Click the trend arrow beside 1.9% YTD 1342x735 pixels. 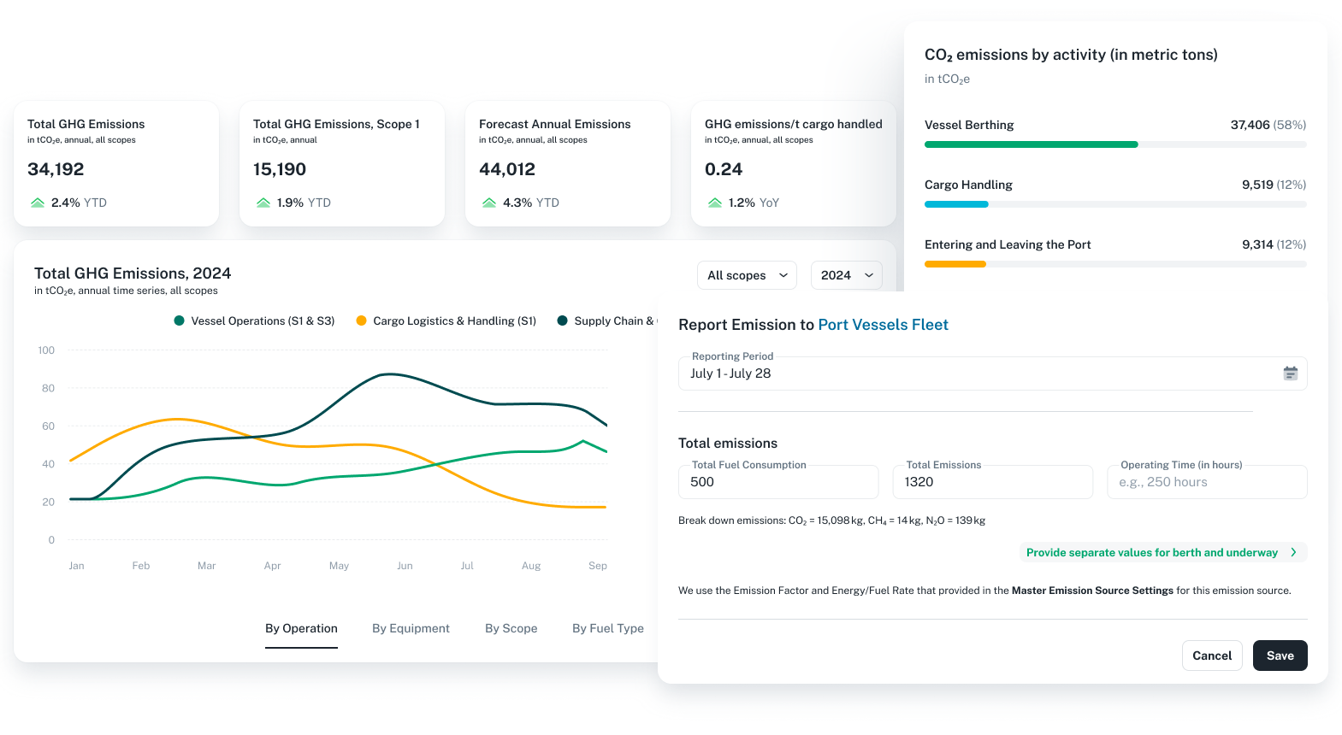pyautogui.click(x=263, y=203)
